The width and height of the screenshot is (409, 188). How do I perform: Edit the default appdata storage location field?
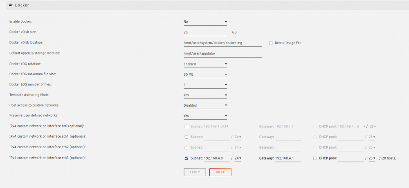[223, 53]
